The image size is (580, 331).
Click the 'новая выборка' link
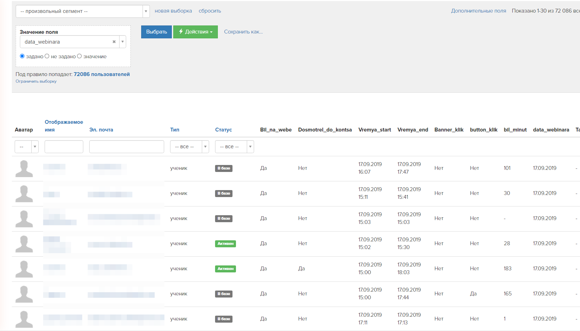[x=173, y=11]
